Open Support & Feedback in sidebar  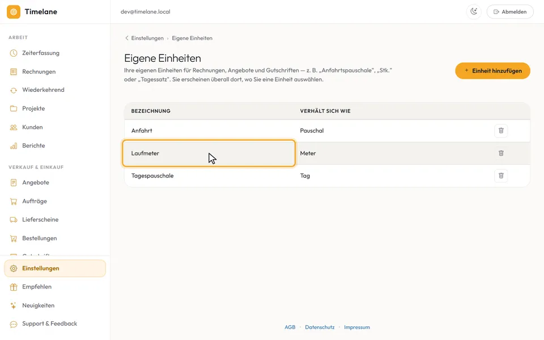[x=55, y=324]
